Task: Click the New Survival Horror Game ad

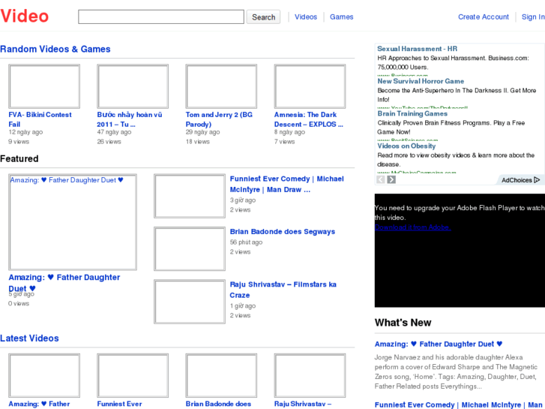Action: coord(421,81)
